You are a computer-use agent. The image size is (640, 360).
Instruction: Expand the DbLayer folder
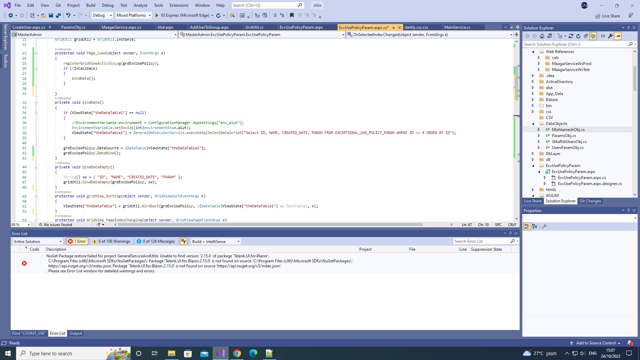point(533,153)
